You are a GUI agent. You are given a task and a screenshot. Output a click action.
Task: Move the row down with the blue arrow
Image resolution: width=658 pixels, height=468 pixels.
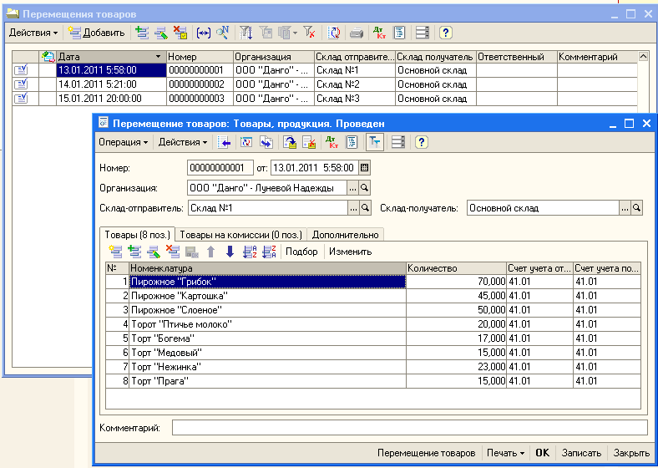(230, 252)
